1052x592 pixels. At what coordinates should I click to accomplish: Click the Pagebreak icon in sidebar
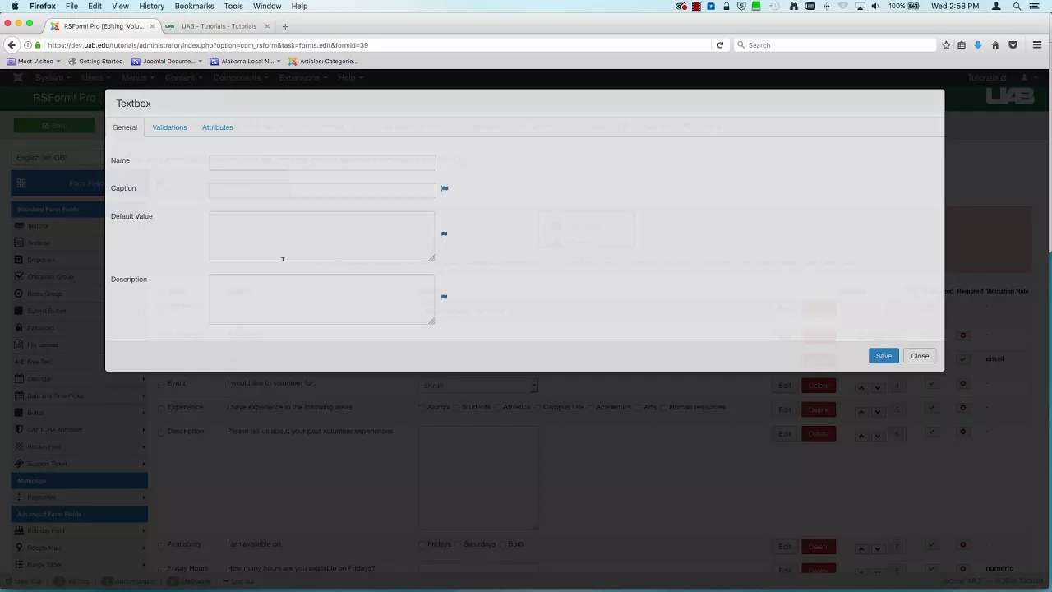coord(19,497)
